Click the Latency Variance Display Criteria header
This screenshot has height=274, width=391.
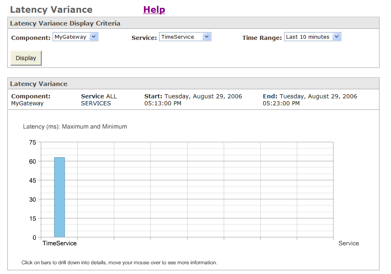[x=65, y=23]
